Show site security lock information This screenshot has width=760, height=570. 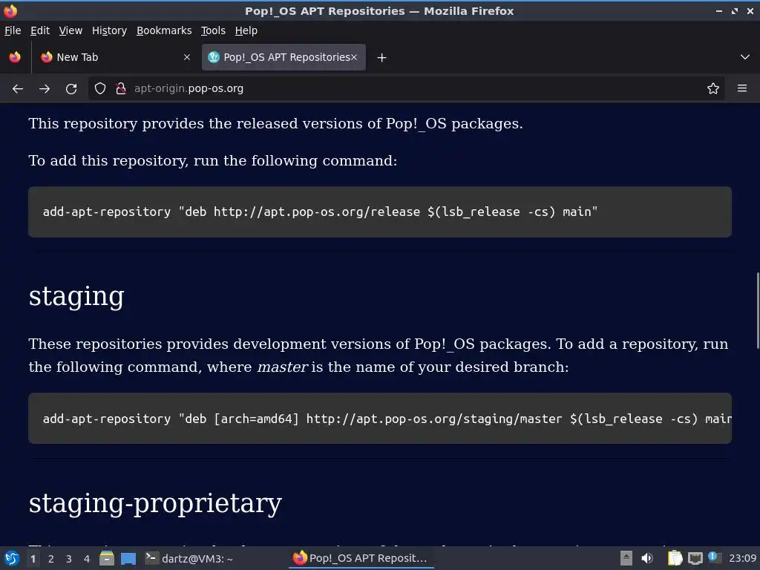[121, 89]
